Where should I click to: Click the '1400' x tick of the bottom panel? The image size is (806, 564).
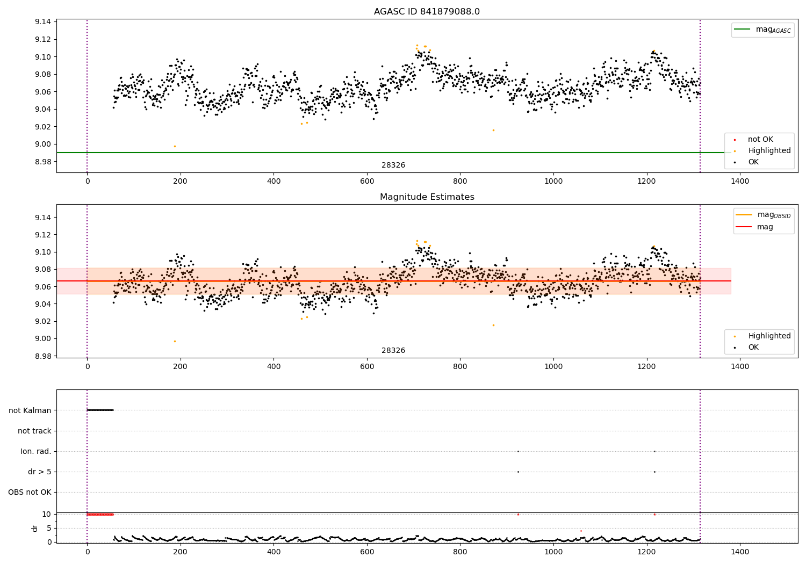coord(740,552)
